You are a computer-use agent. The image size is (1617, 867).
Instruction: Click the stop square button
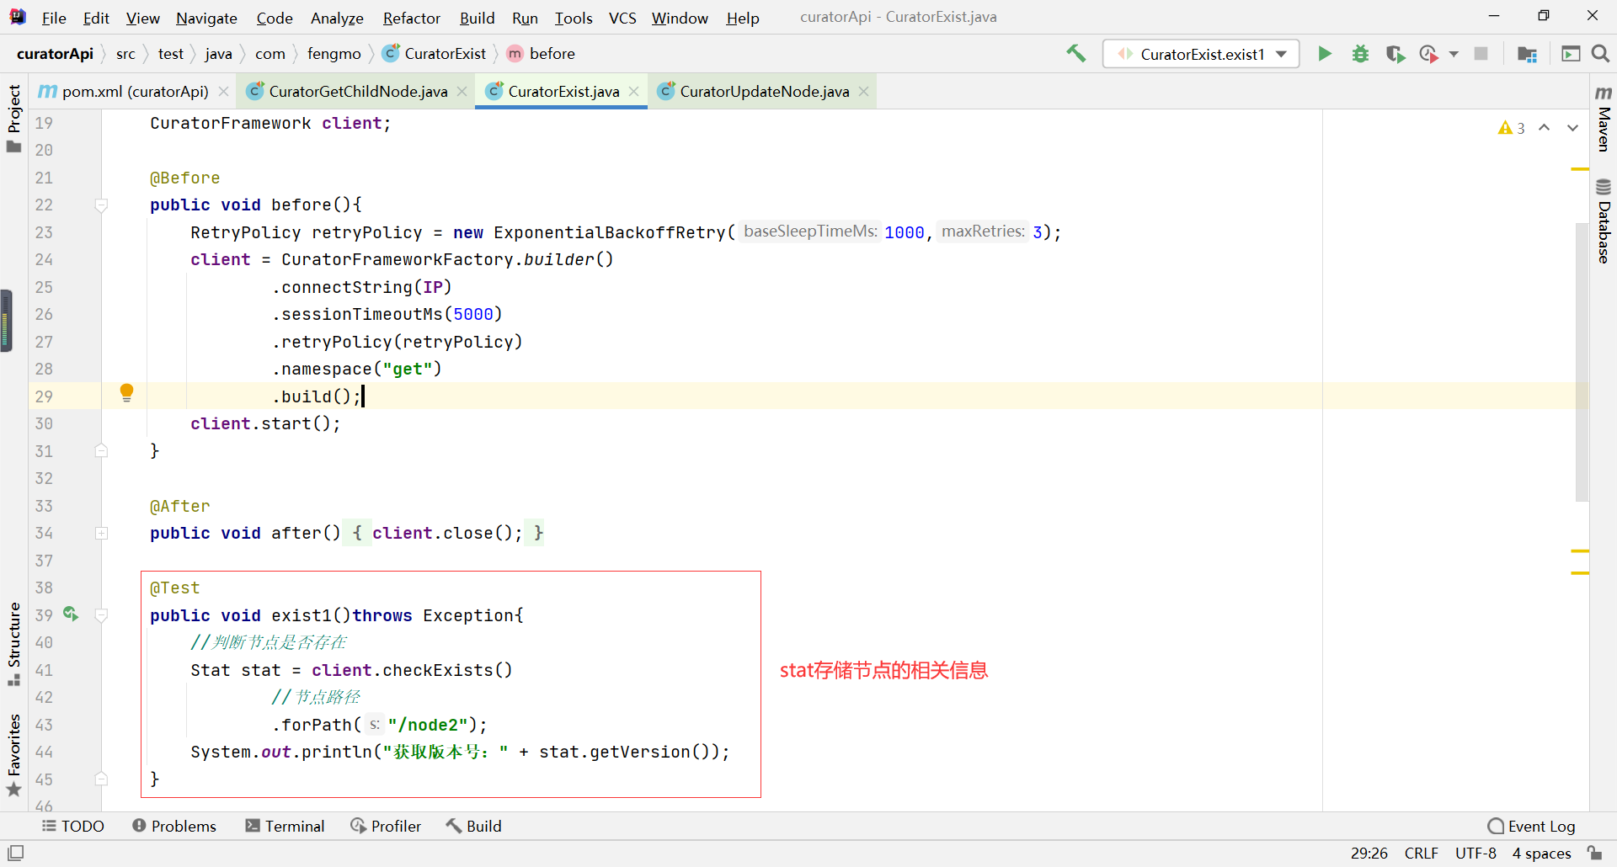(x=1481, y=54)
